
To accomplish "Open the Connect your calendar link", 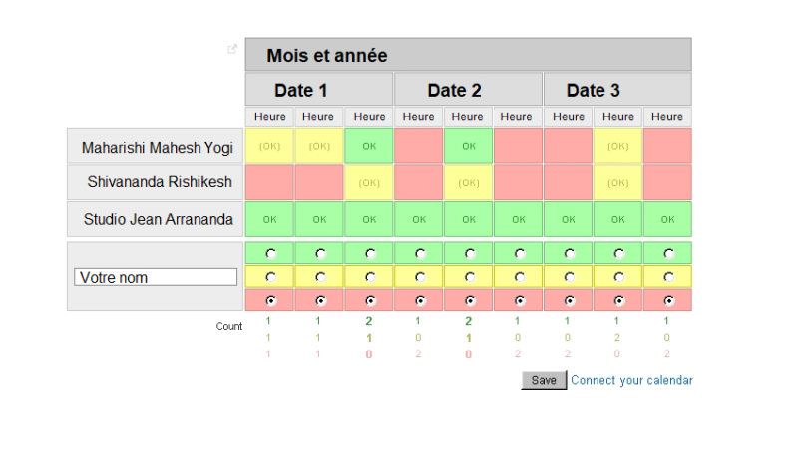I will tap(631, 380).
